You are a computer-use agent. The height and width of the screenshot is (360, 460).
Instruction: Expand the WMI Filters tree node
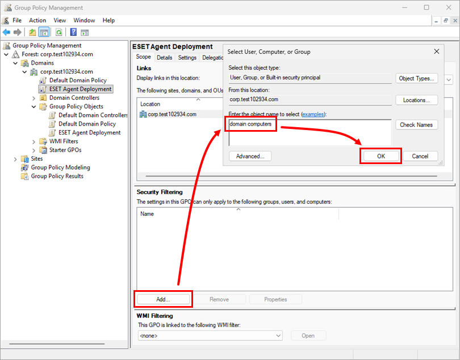coord(34,141)
